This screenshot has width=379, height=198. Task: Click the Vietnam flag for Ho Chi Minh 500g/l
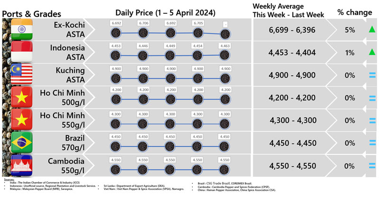point(21,97)
